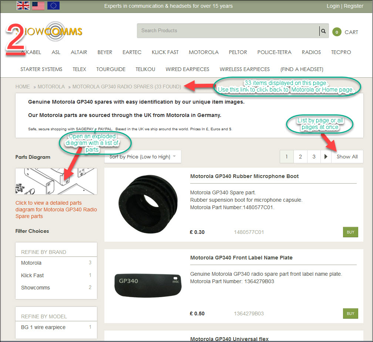Click the Show All button
This screenshot has width=373, height=342.
(347, 157)
